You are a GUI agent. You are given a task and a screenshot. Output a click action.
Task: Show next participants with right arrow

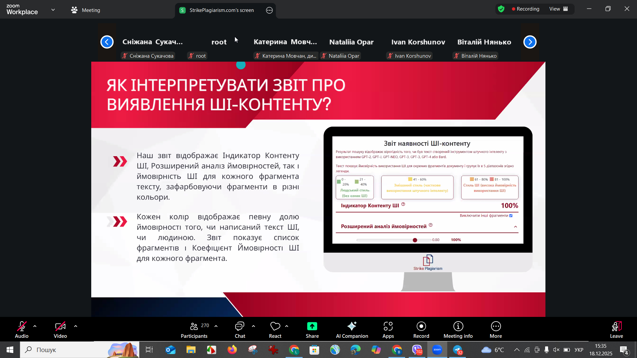coord(530,42)
